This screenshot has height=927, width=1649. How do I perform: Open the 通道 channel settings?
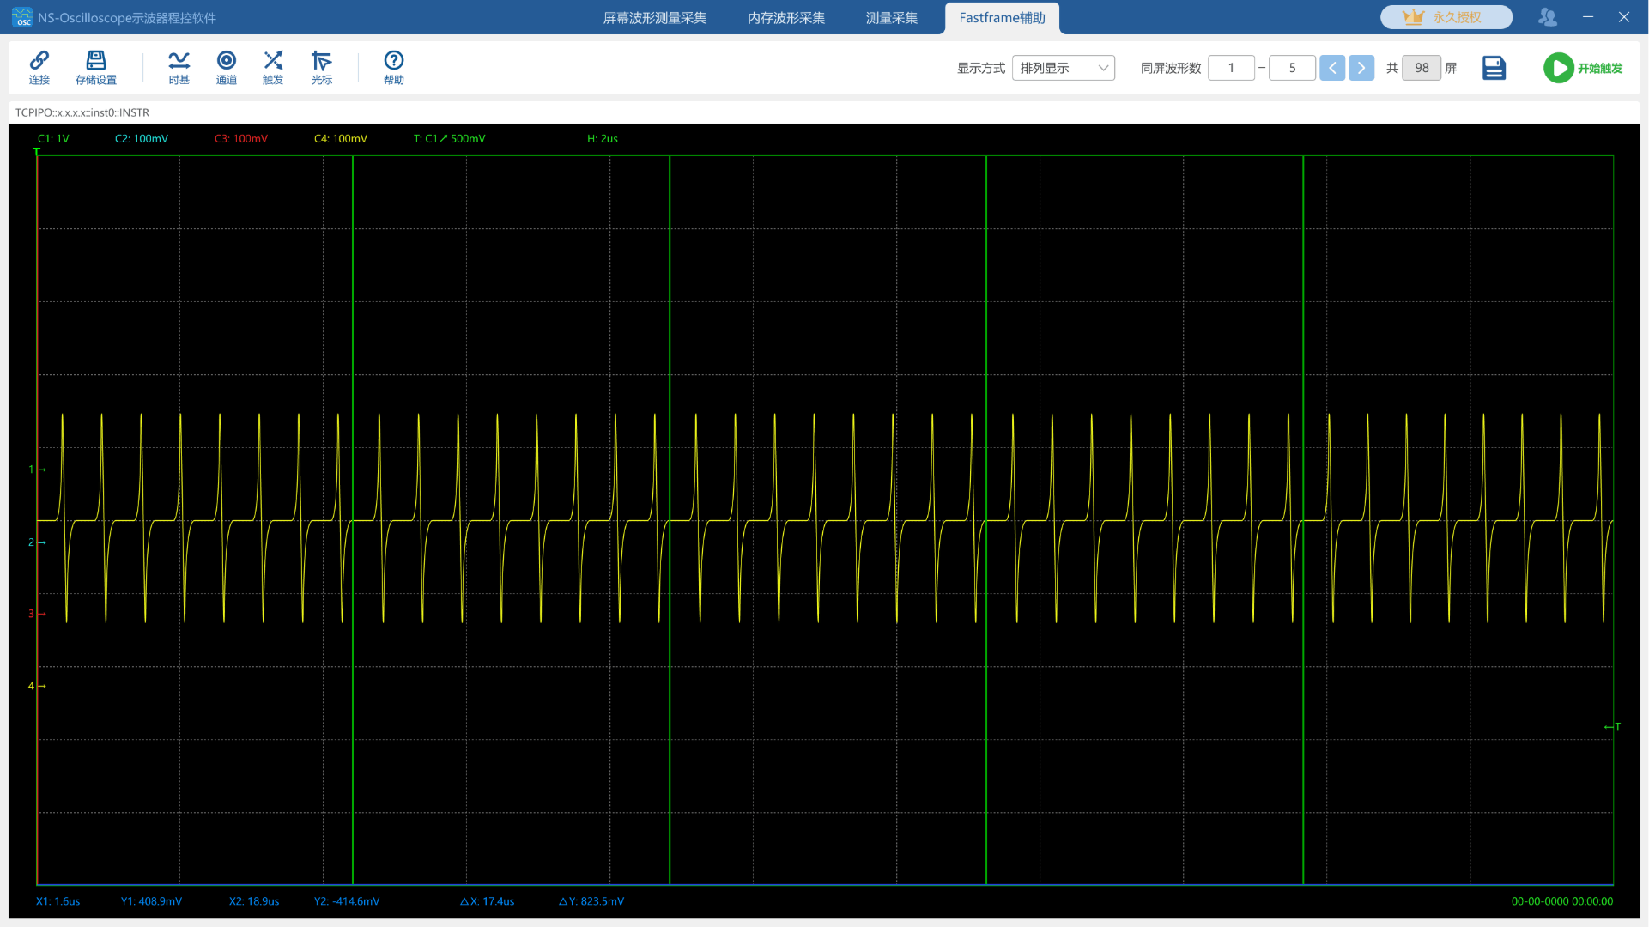[227, 67]
